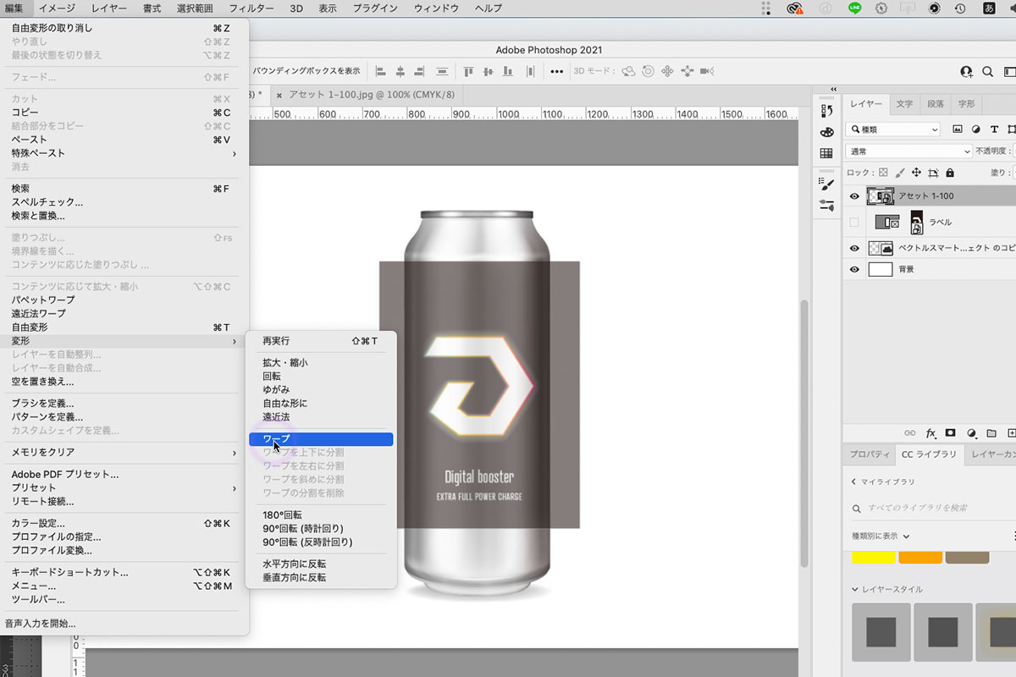Toggle visibility of the 背景 layer
This screenshot has width=1016, height=677.
(854, 270)
